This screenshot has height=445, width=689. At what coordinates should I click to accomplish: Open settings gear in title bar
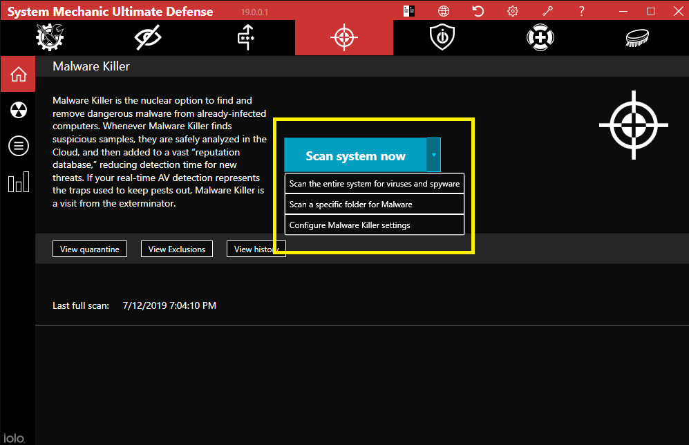(x=513, y=11)
